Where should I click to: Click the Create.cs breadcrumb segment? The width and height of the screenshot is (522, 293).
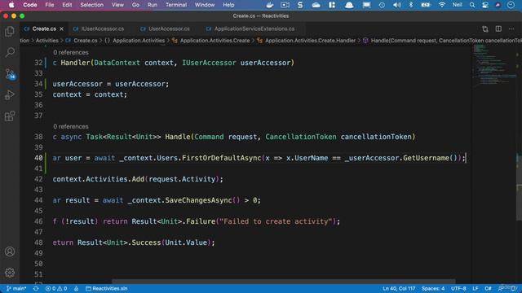point(82,41)
